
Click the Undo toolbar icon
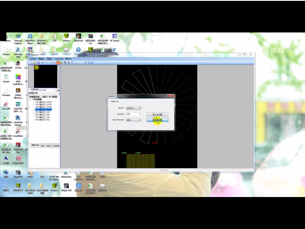click(43, 63)
